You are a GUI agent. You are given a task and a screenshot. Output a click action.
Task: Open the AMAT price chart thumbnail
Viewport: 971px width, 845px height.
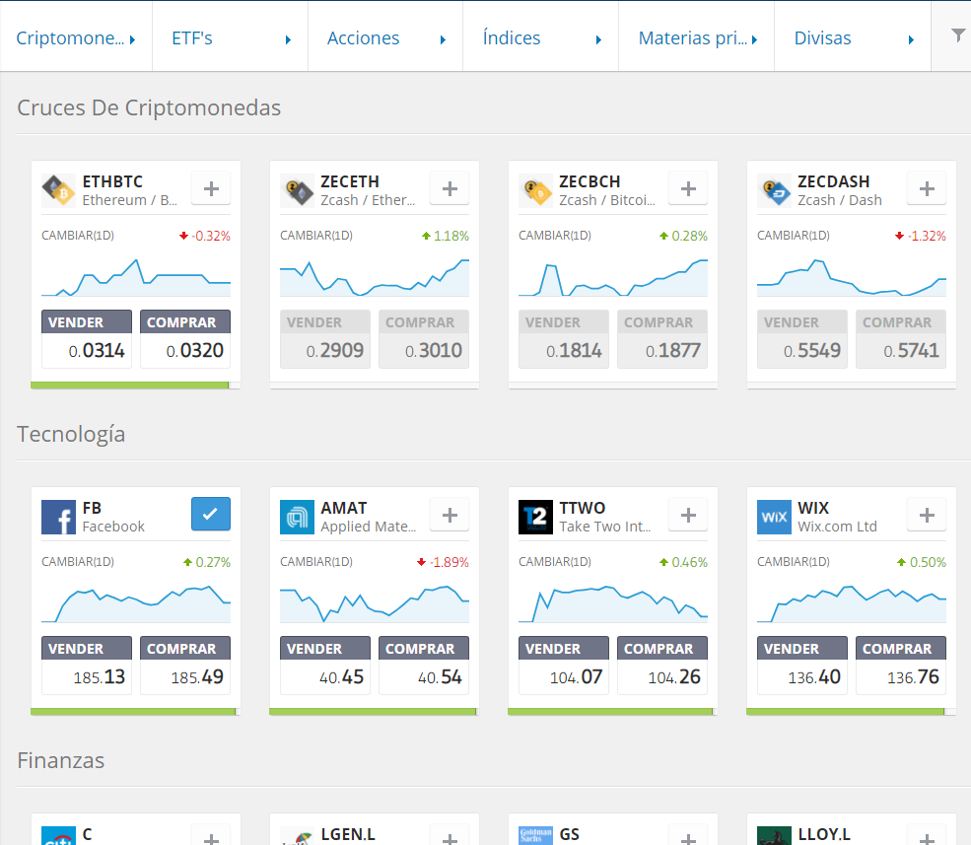coord(374,604)
